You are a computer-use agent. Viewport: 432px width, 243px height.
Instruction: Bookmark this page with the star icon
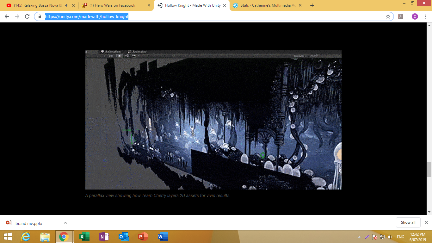point(388,16)
